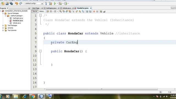Screen dimensions: 176x99
Task: Collapse the comment fold on line 1
Action: (40, 15)
